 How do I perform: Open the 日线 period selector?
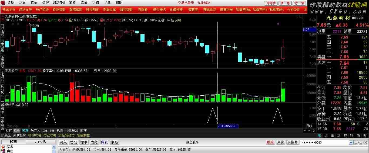[x=309, y=126]
